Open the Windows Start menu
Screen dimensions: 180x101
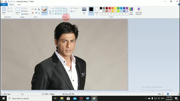click(3, 98)
